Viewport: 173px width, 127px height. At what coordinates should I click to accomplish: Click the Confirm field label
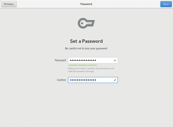point(62,80)
